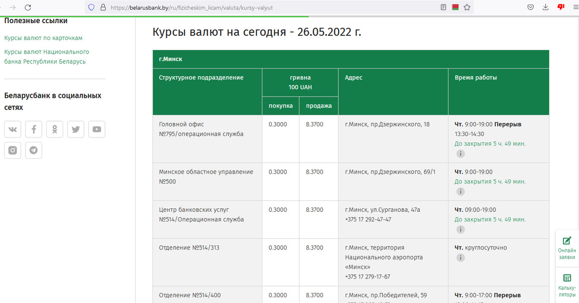Click гривна 100 UAH column header
Viewport: 579px width, 303px height.
pos(300,83)
